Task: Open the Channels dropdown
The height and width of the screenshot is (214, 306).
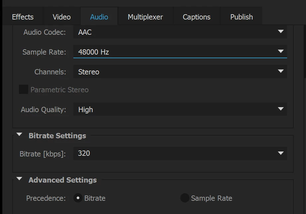Action: coord(179,72)
